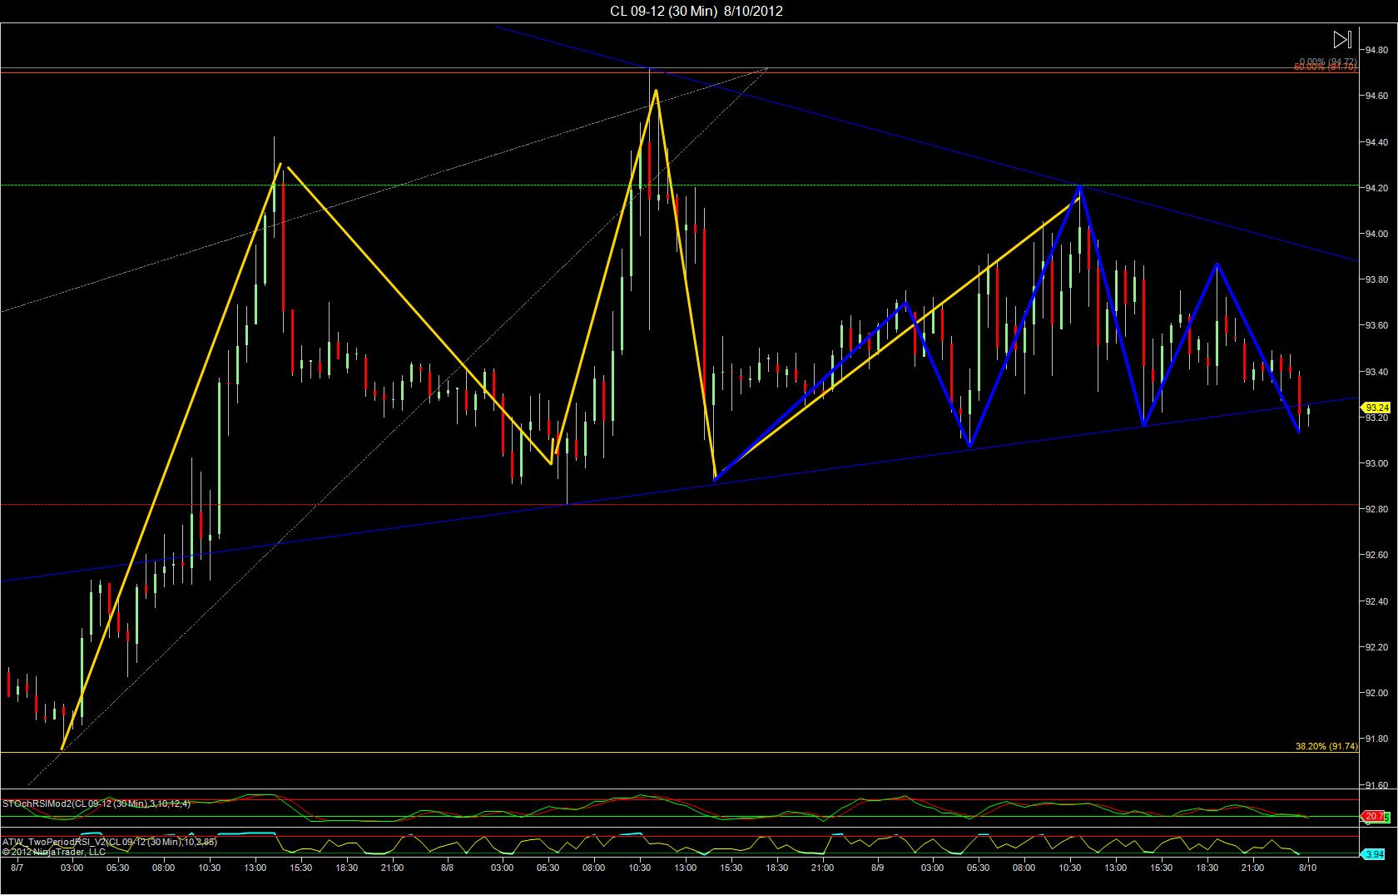Screen dimensions: 1398x895
Task: Click the 94.20 price axis label
Action: coord(1376,188)
